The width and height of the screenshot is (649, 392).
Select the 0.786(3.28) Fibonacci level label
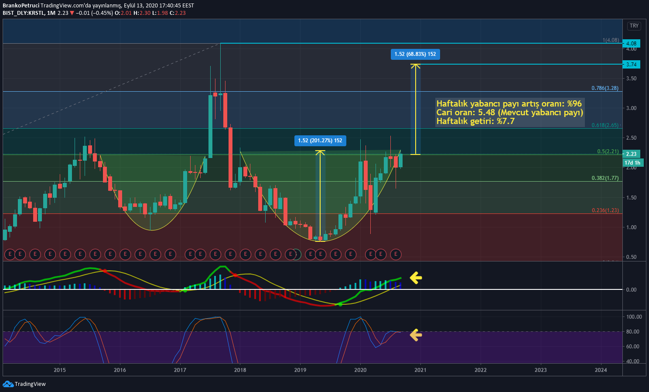[x=605, y=88]
